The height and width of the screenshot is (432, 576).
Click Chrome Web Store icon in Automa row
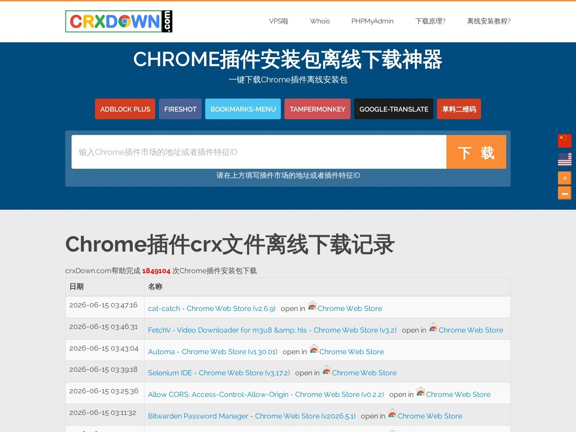314,350
